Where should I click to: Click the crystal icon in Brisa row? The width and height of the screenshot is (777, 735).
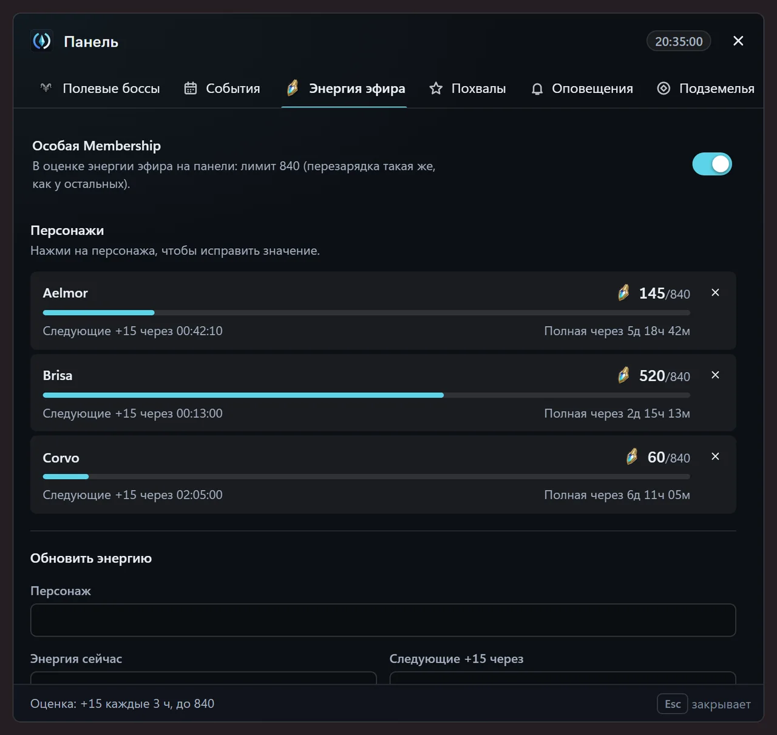click(x=623, y=375)
